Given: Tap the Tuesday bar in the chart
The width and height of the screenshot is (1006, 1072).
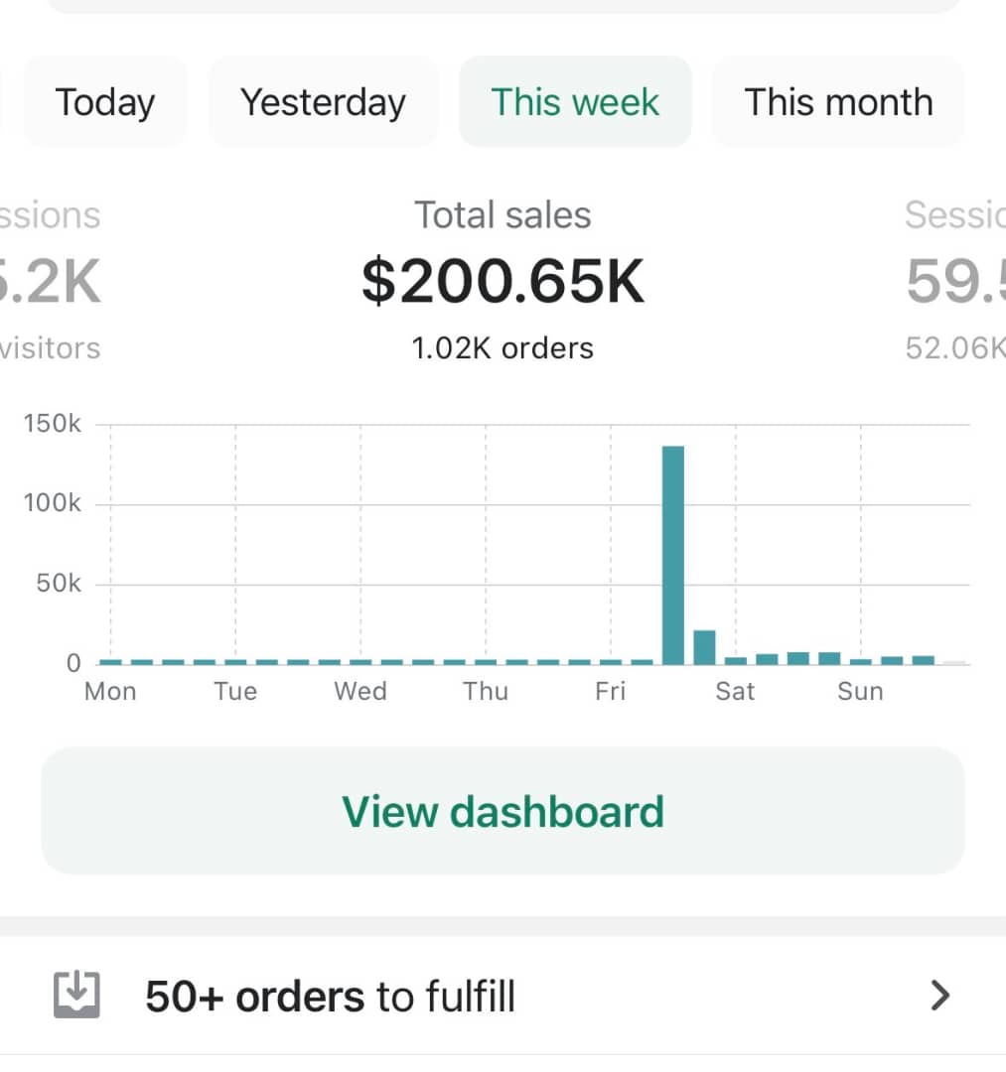Looking at the screenshot, I should [234, 660].
